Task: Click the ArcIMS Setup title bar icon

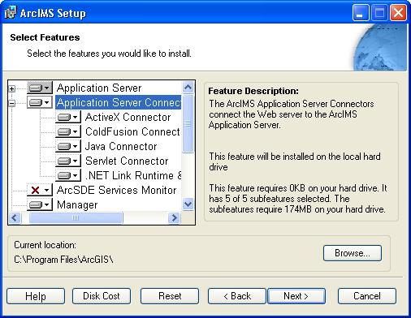Action: pyautogui.click(x=11, y=12)
